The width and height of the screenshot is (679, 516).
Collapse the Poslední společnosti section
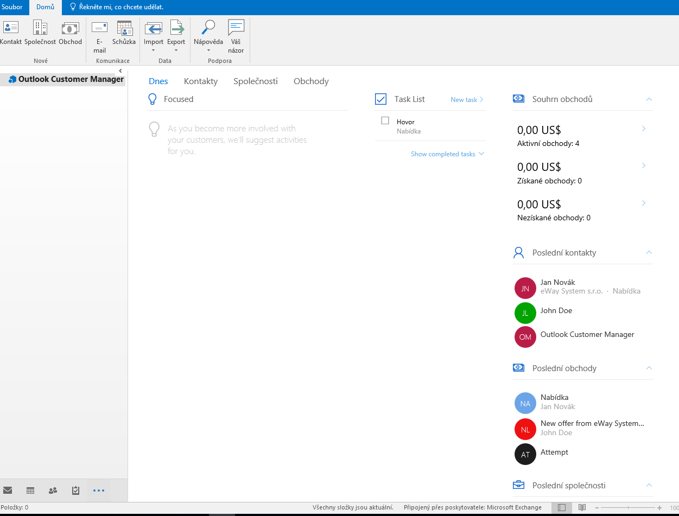pyautogui.click(x=649, y=485)
